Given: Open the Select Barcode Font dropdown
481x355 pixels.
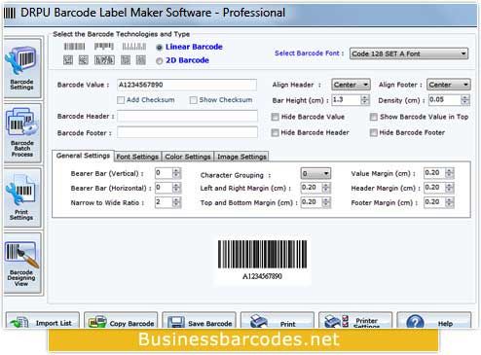Looking at the screenshot, I should coord(409,53).
